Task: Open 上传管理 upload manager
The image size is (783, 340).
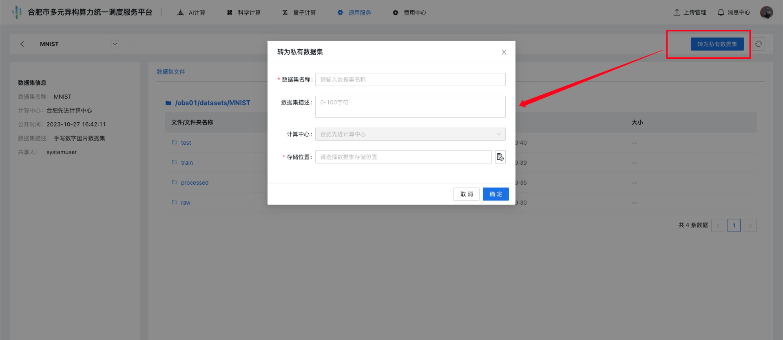Action: (690, 12)
